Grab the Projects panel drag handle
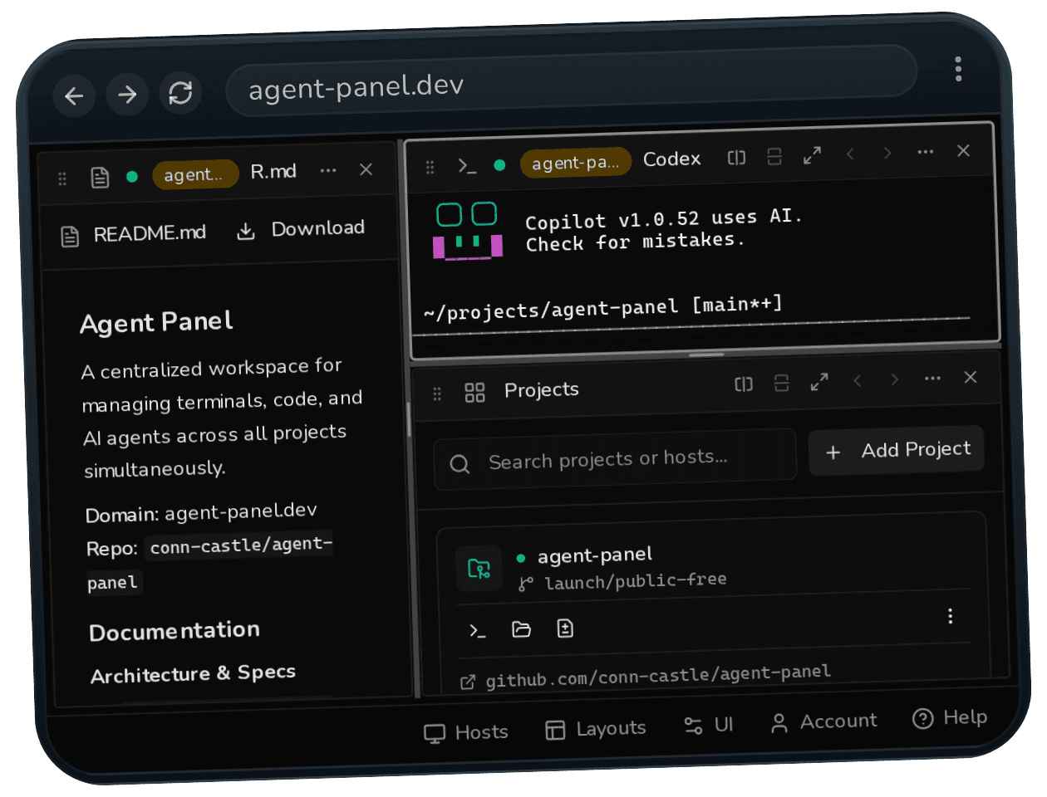Screen dimensions: 1047x797 pyautogui.click(x=437, y=394)
